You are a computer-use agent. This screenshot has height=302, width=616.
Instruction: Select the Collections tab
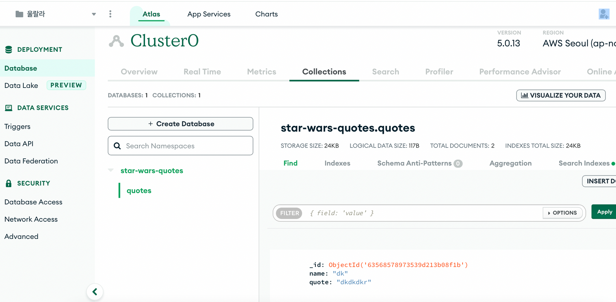pos(324,71)
